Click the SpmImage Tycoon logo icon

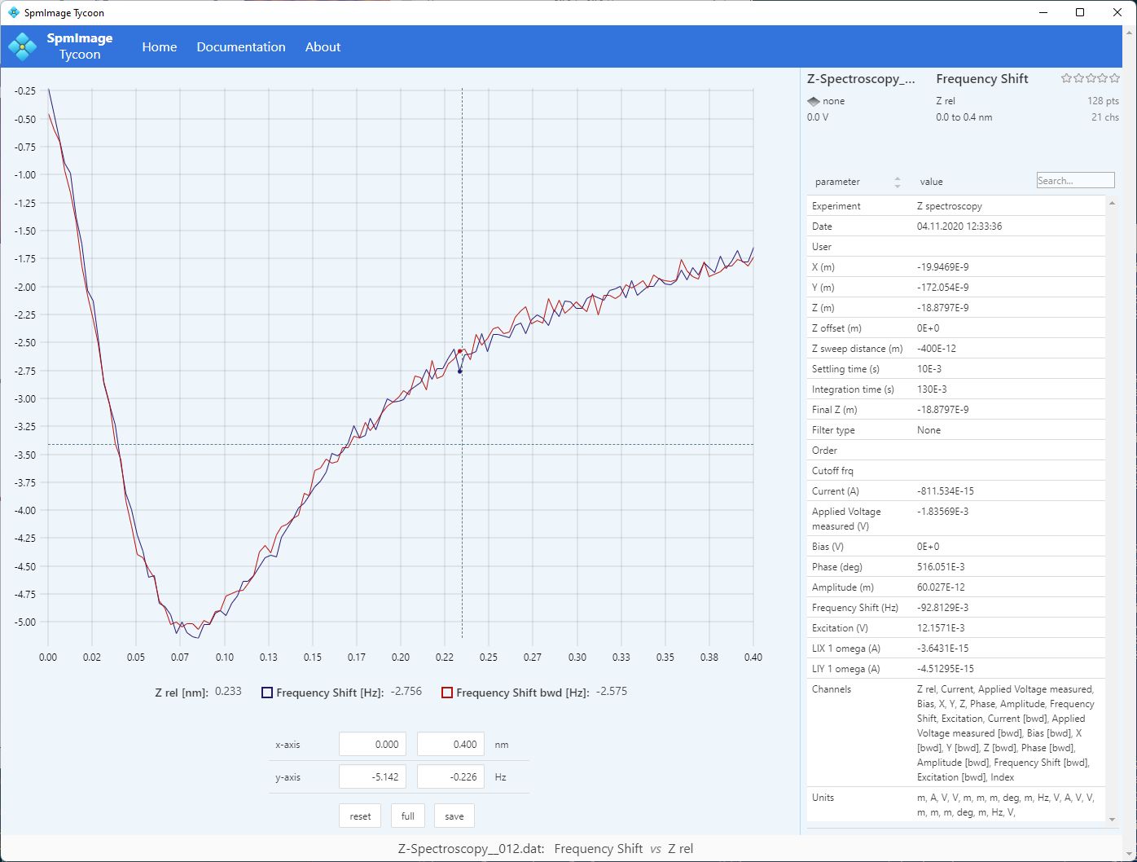click(x=22, y=46)
